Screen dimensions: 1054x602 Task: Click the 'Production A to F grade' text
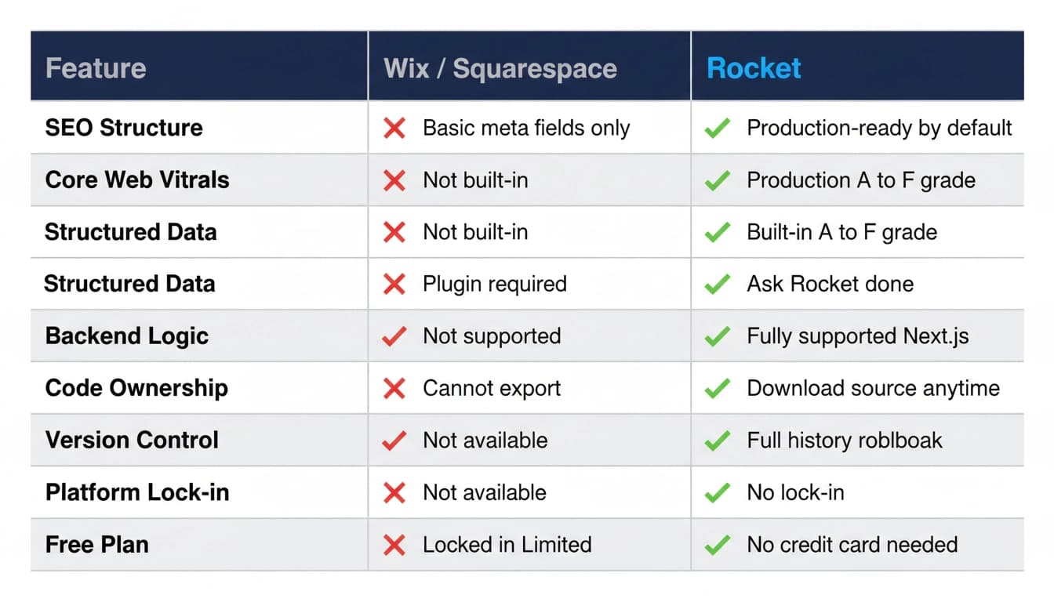(861, 180)
